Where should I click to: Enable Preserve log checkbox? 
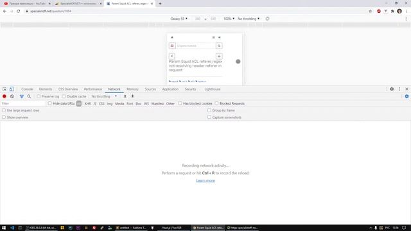tap(39, 96)
